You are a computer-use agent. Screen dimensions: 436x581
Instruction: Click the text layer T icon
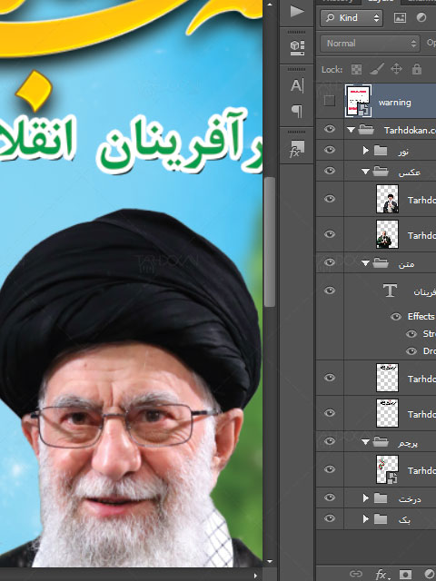click(390, 290)
